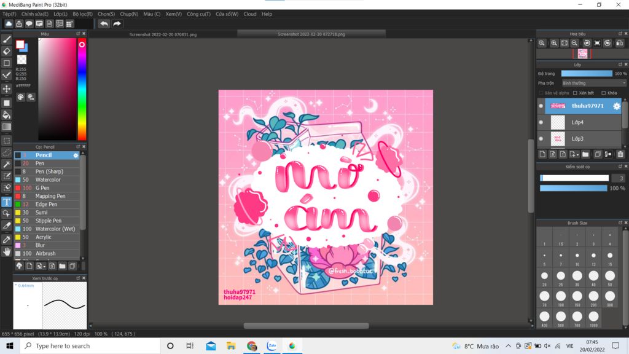Hide the Lớp3 layer
The width and height of the screenshot is (629, 354).
click(x=541, y=139)
